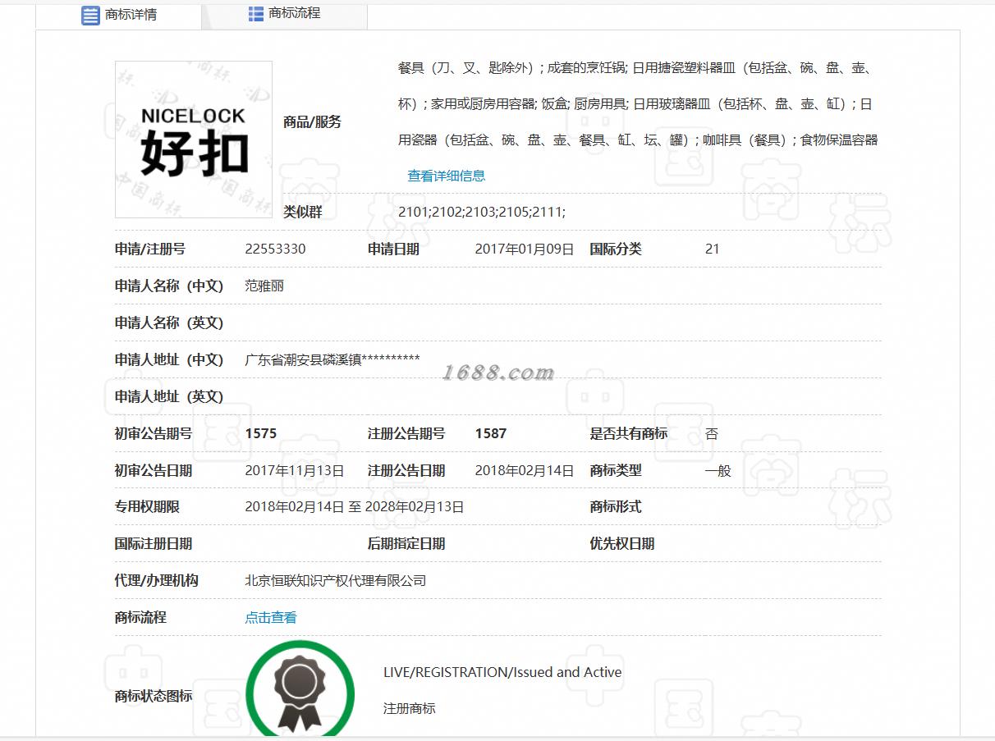995x741 pixels.
Task: Click the 申请/注册号 label
Action: [x=150, y=249]
